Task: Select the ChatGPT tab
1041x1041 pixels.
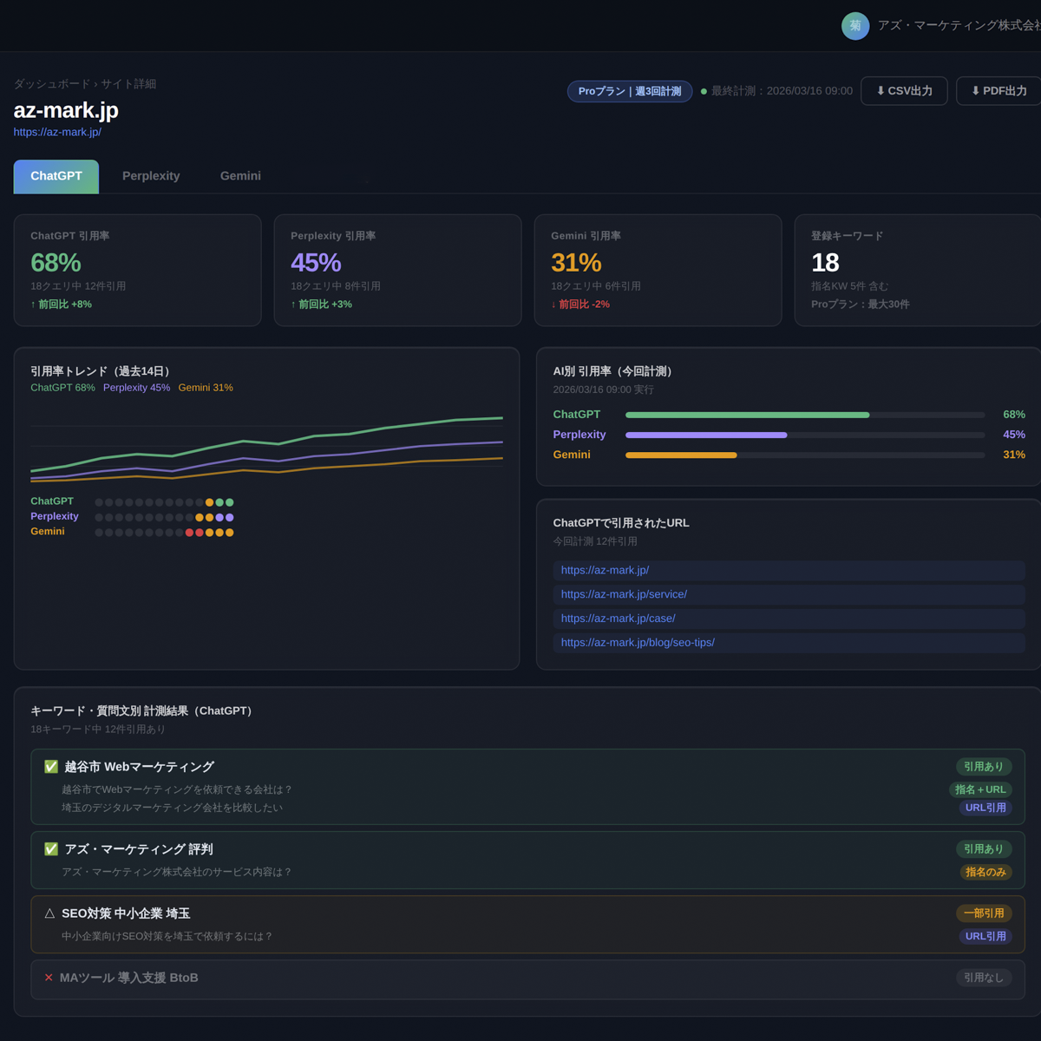Action: [56, 176]
